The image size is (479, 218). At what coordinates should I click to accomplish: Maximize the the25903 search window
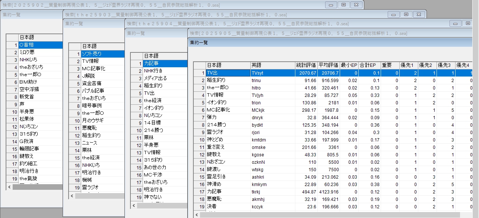(x=406, y=14)
